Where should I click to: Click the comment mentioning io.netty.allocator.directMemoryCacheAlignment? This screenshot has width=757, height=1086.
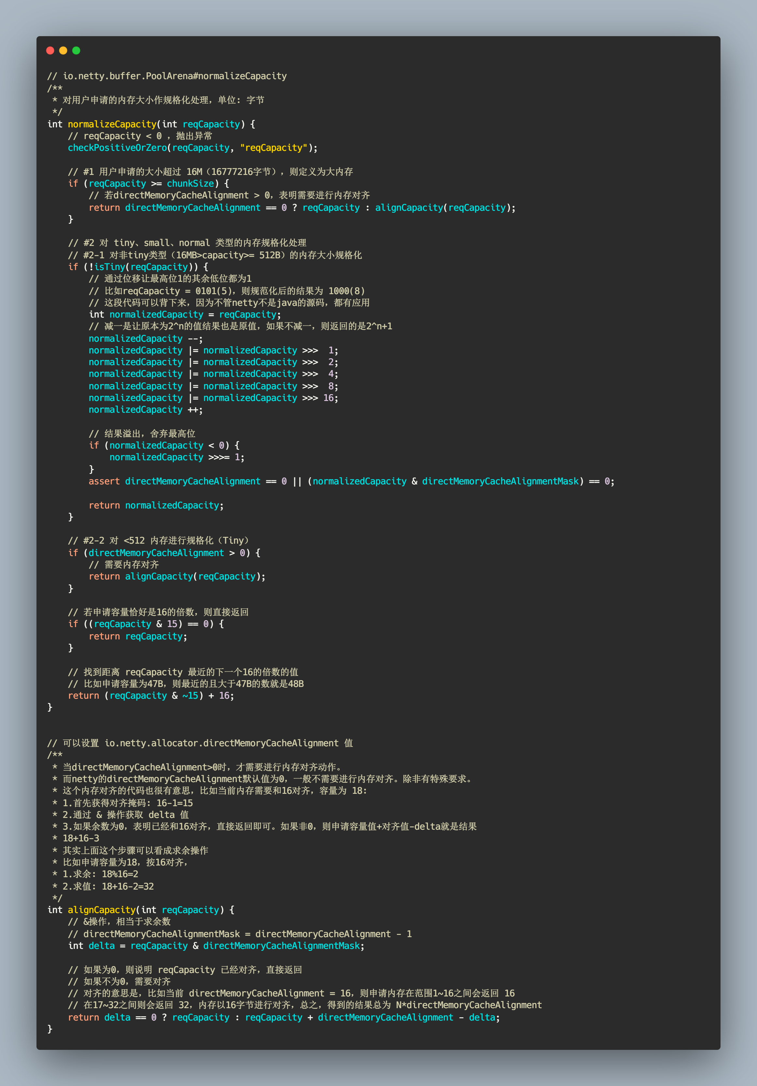pos(200,743)
